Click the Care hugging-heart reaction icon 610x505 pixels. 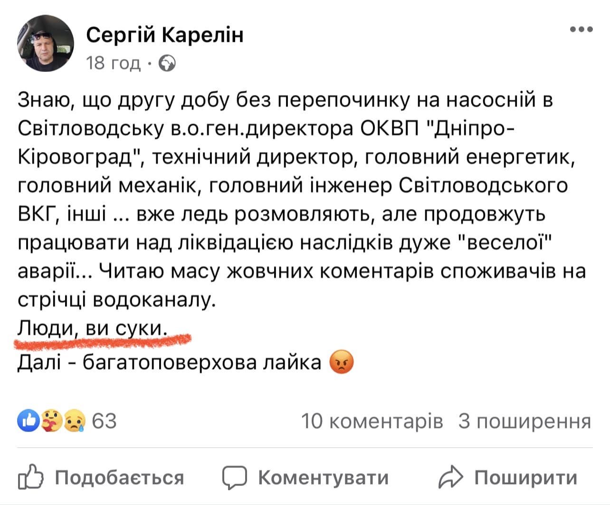click(51, 421)
